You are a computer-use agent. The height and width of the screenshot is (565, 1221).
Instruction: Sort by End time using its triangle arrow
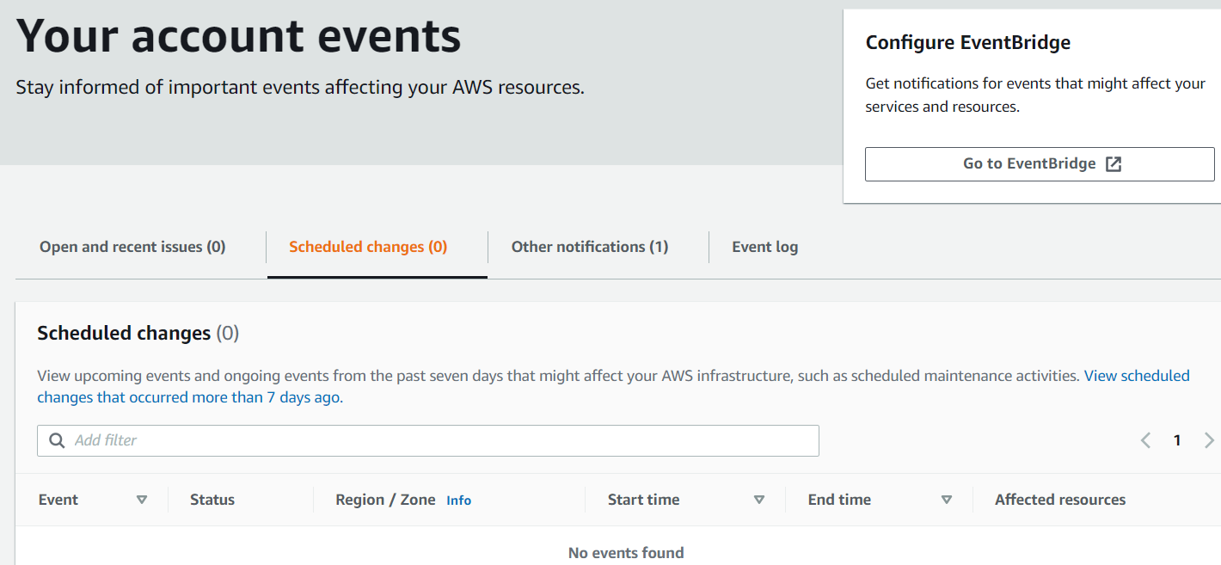click(x=947, y=500)
